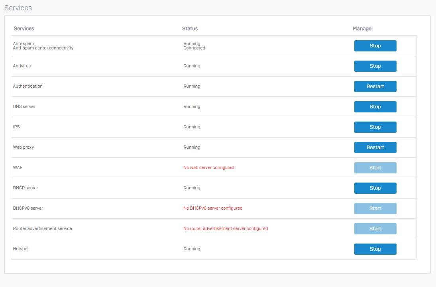This screenshot has width=436, height=287.
Task: Click the Services column header
Action: click(24, 29)
